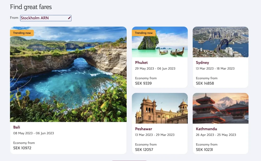Click the Kathmandu dates 26 Apr 2023 - 25 May 2023
This screenshot has width=261, height=161.
[x=216, y=135]
